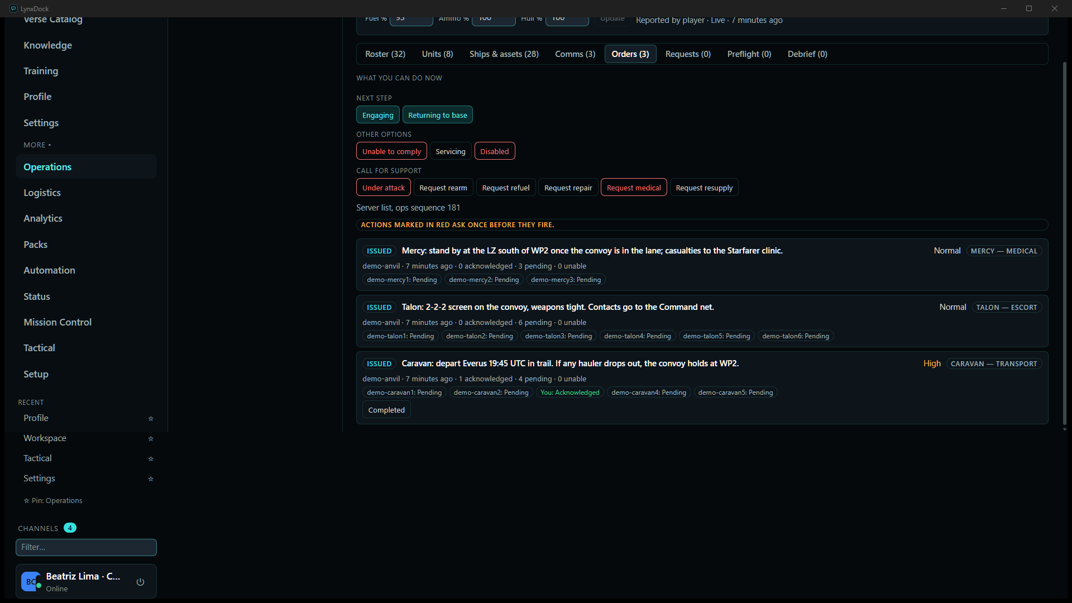1072x603 pixels.
Task: Click Request repair
Action: pyautogui.click(x=568, y=188)
